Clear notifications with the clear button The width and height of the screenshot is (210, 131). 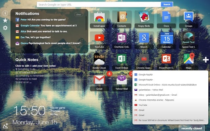point(79,14)
